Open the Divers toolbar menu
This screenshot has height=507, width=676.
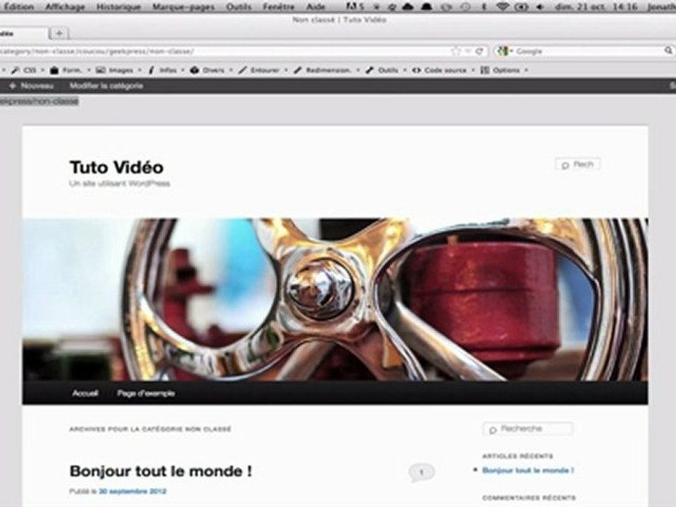(208, 70)
